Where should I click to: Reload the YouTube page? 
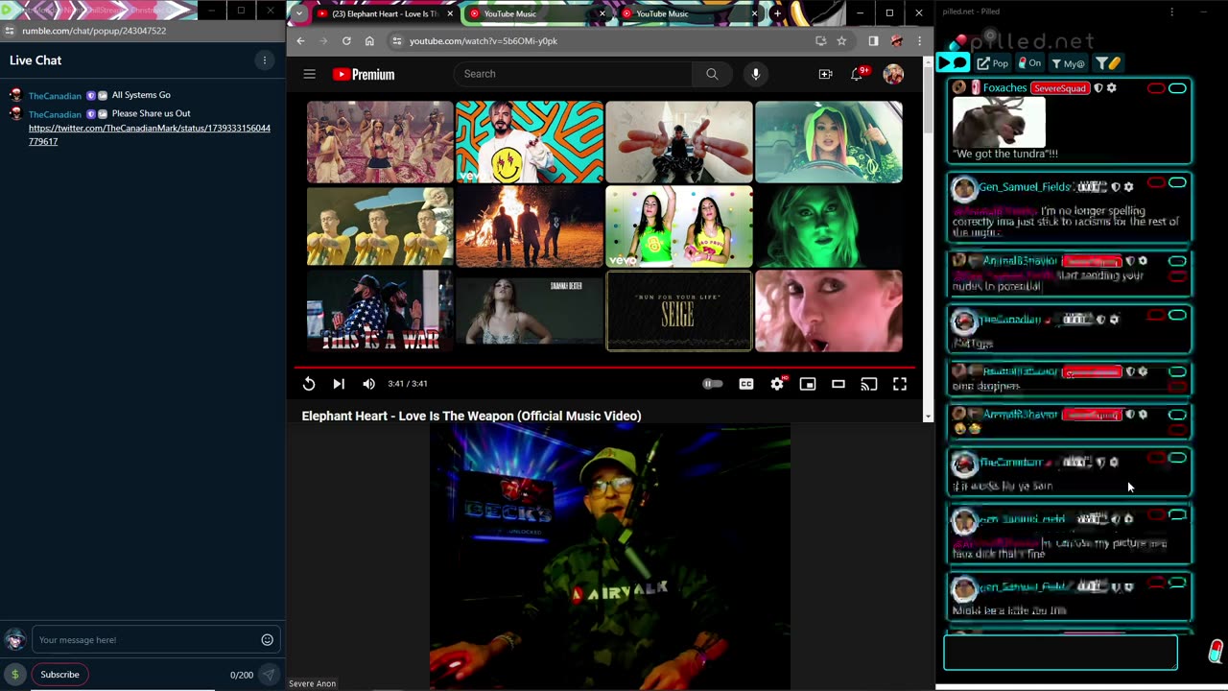pyautogui.click(x=346, y=41)
